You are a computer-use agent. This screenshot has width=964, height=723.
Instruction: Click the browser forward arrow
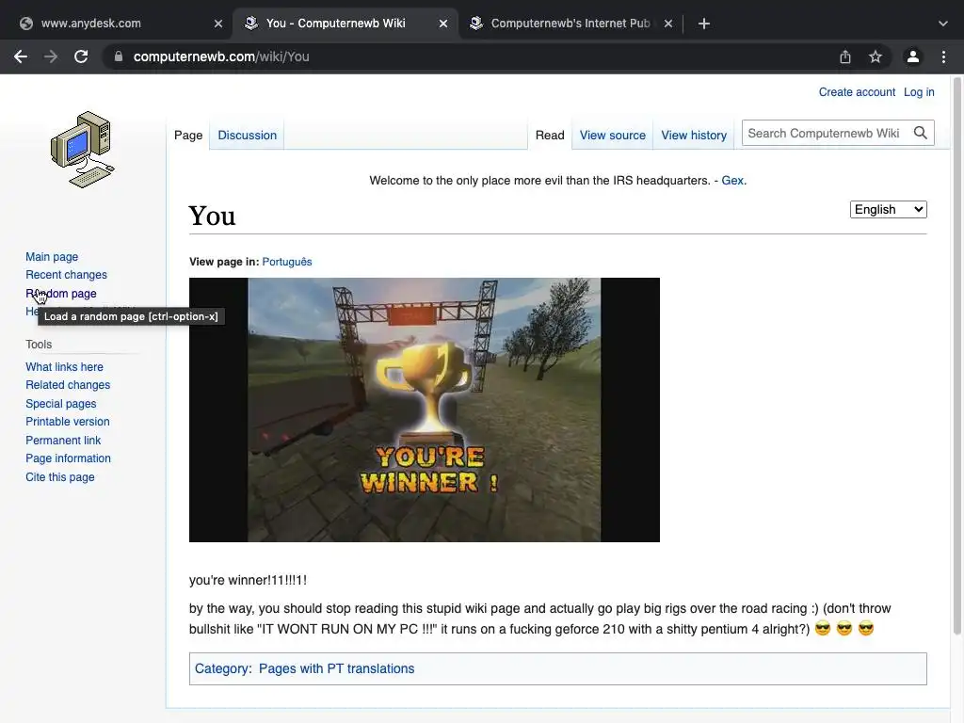pyautogui.click(x=51, y=56)
